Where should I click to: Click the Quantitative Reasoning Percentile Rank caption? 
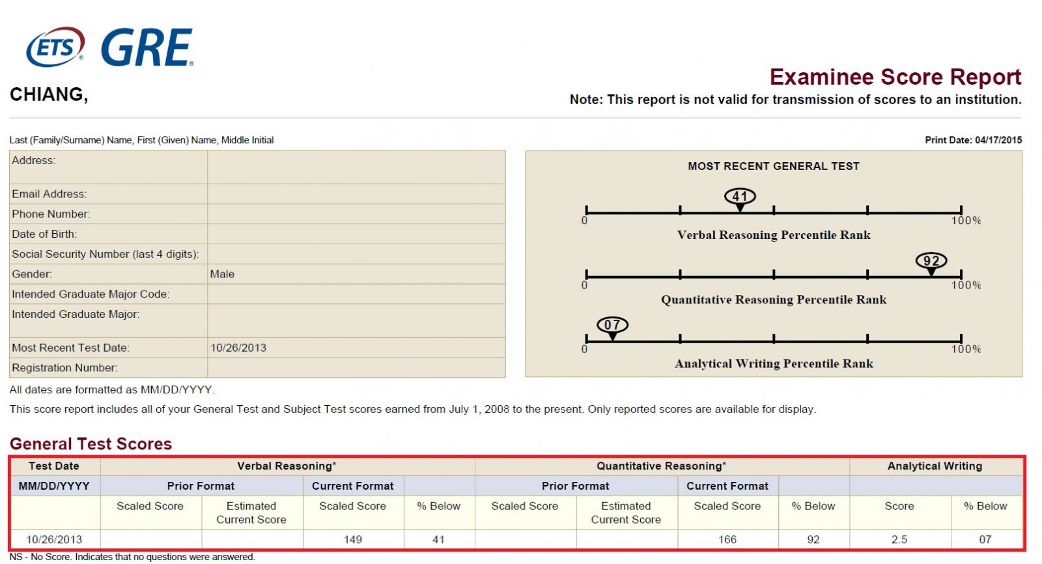tap(774, 300)
